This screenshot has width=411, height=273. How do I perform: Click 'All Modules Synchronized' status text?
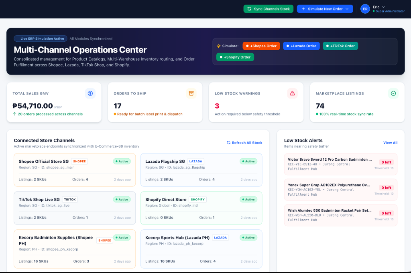tap(91, 39)
